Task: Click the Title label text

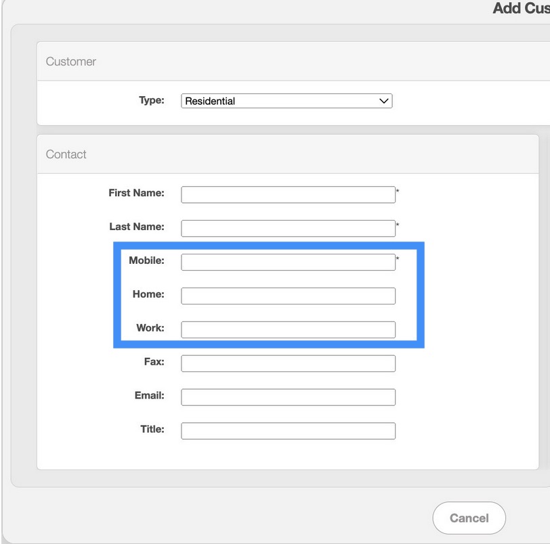Action: pos(152,429)
